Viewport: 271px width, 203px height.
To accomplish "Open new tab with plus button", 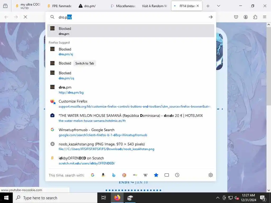I will click(x=208, y=6).
